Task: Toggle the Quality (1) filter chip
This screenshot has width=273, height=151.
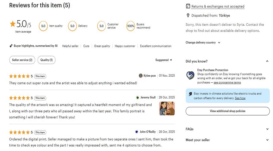Action: (x=46, y=60)
